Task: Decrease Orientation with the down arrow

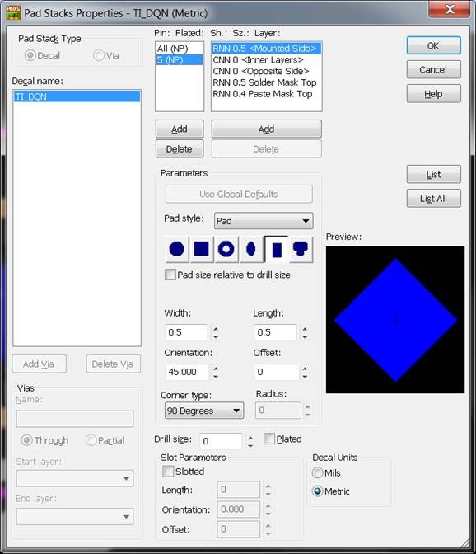Action: pyautogui.click(x=216, y=377)
